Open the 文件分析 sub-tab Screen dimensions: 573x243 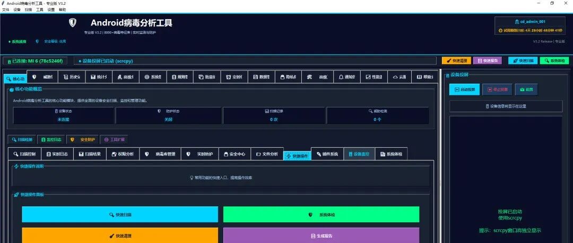pos(267,154)
